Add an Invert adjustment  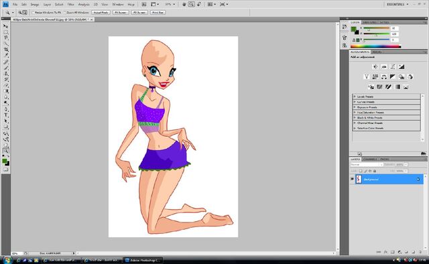tap(371, 87)
